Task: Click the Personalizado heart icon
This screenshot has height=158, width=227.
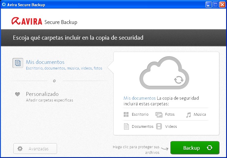Action: point(18,94)
